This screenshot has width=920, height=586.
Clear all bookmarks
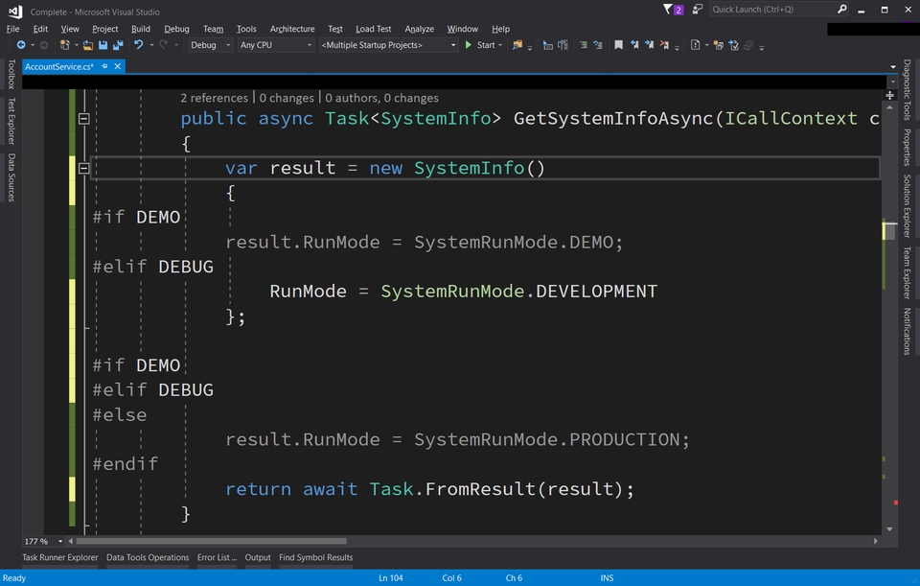[x=663, y=45]
